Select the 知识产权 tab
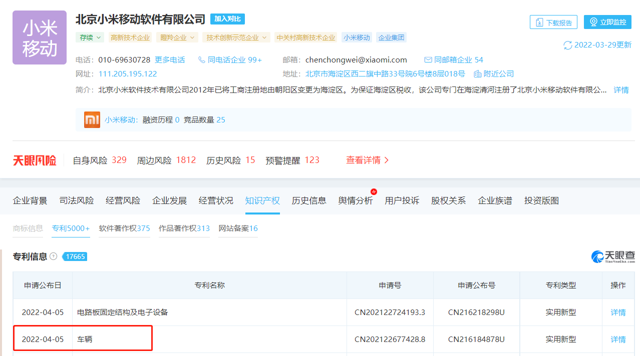 (262, 201)
